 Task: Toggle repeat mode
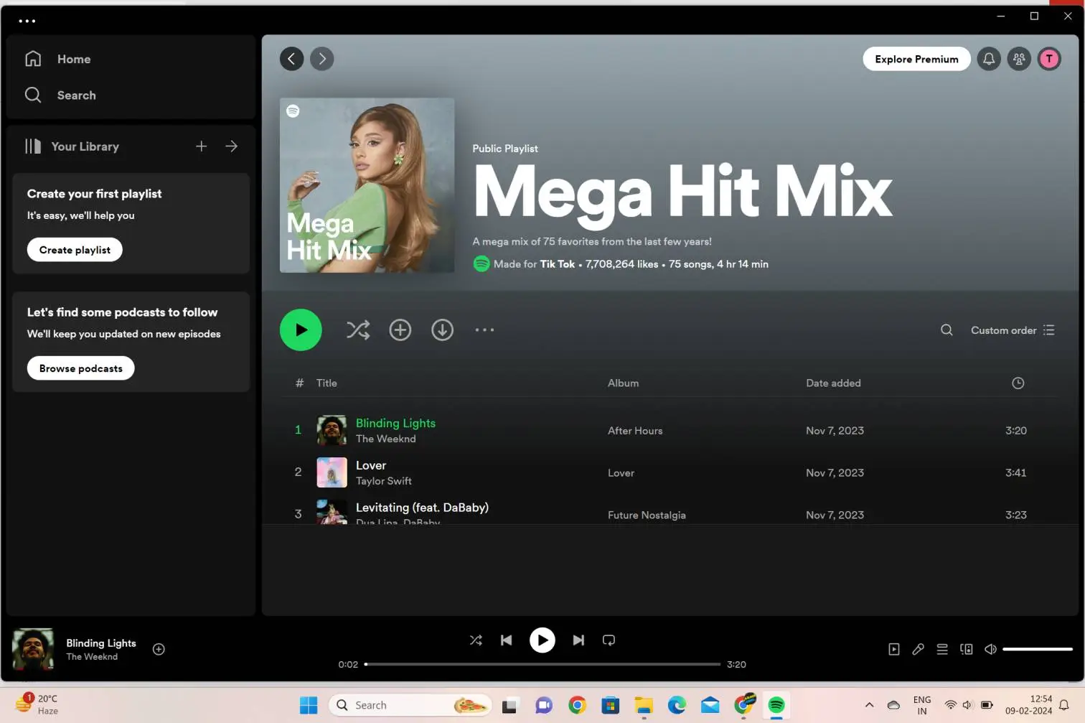(609, 640)
